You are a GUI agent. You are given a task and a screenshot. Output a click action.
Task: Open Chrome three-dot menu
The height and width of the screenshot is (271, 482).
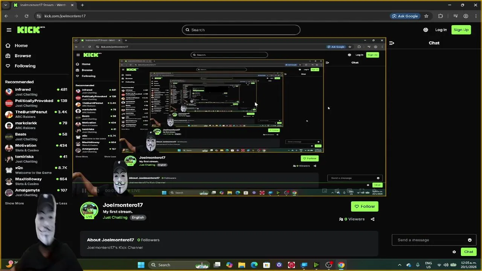(476, 16)
